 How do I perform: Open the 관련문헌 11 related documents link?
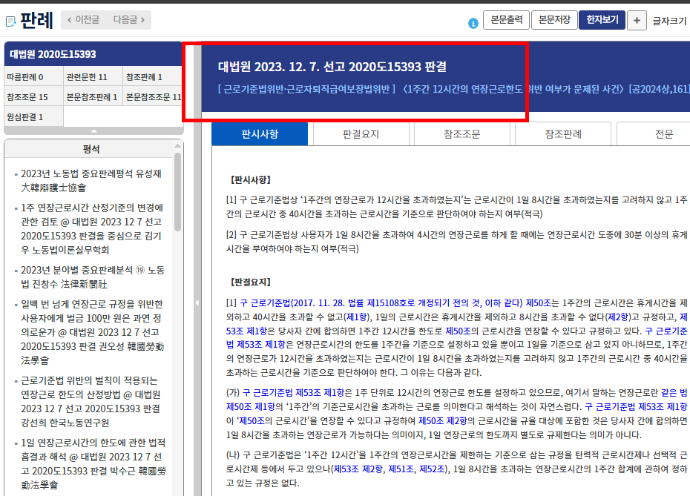tap(86, 77)
